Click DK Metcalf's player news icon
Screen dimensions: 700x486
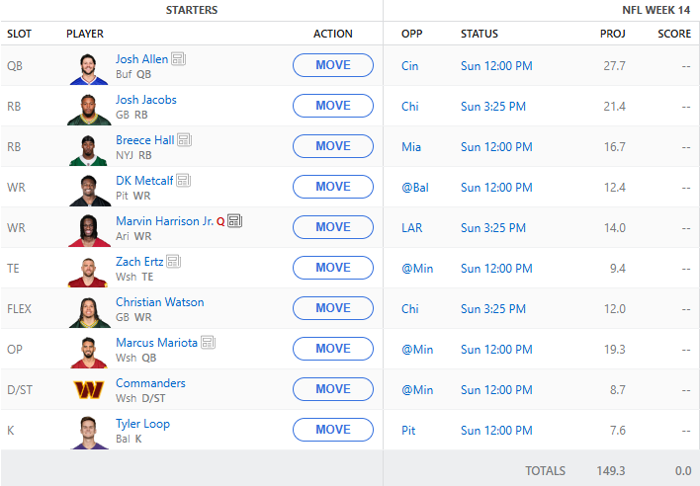point(184,181)
